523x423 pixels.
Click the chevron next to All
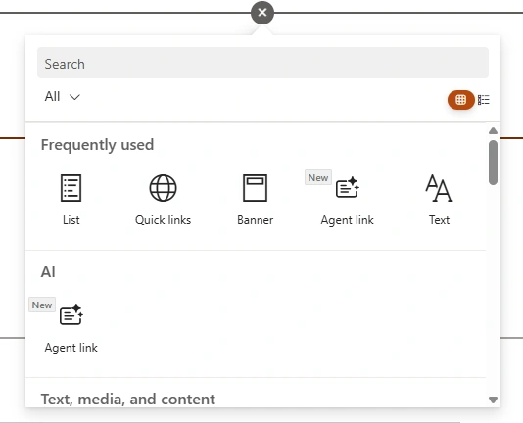pyautogui.click(x=74, y=97)
